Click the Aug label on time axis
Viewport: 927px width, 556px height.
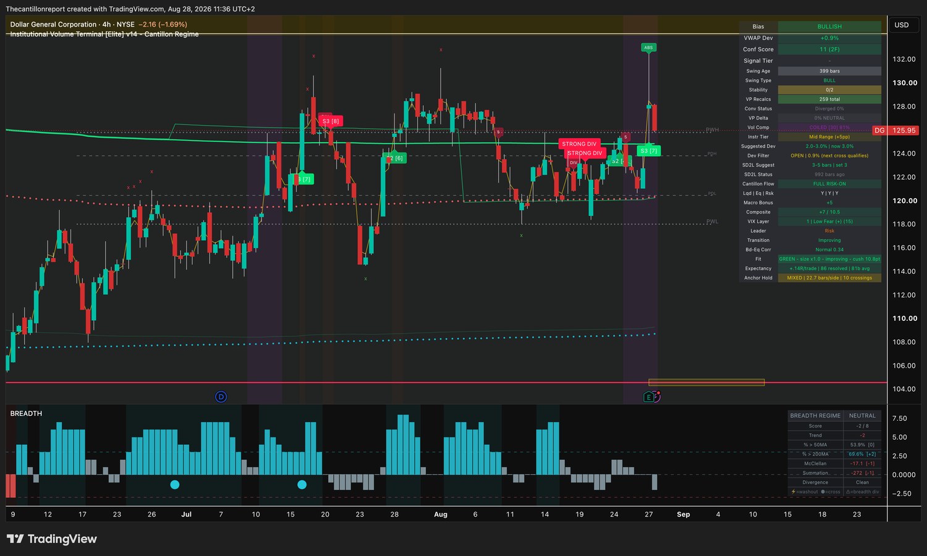pyautogui.click(x=441, y=514)
